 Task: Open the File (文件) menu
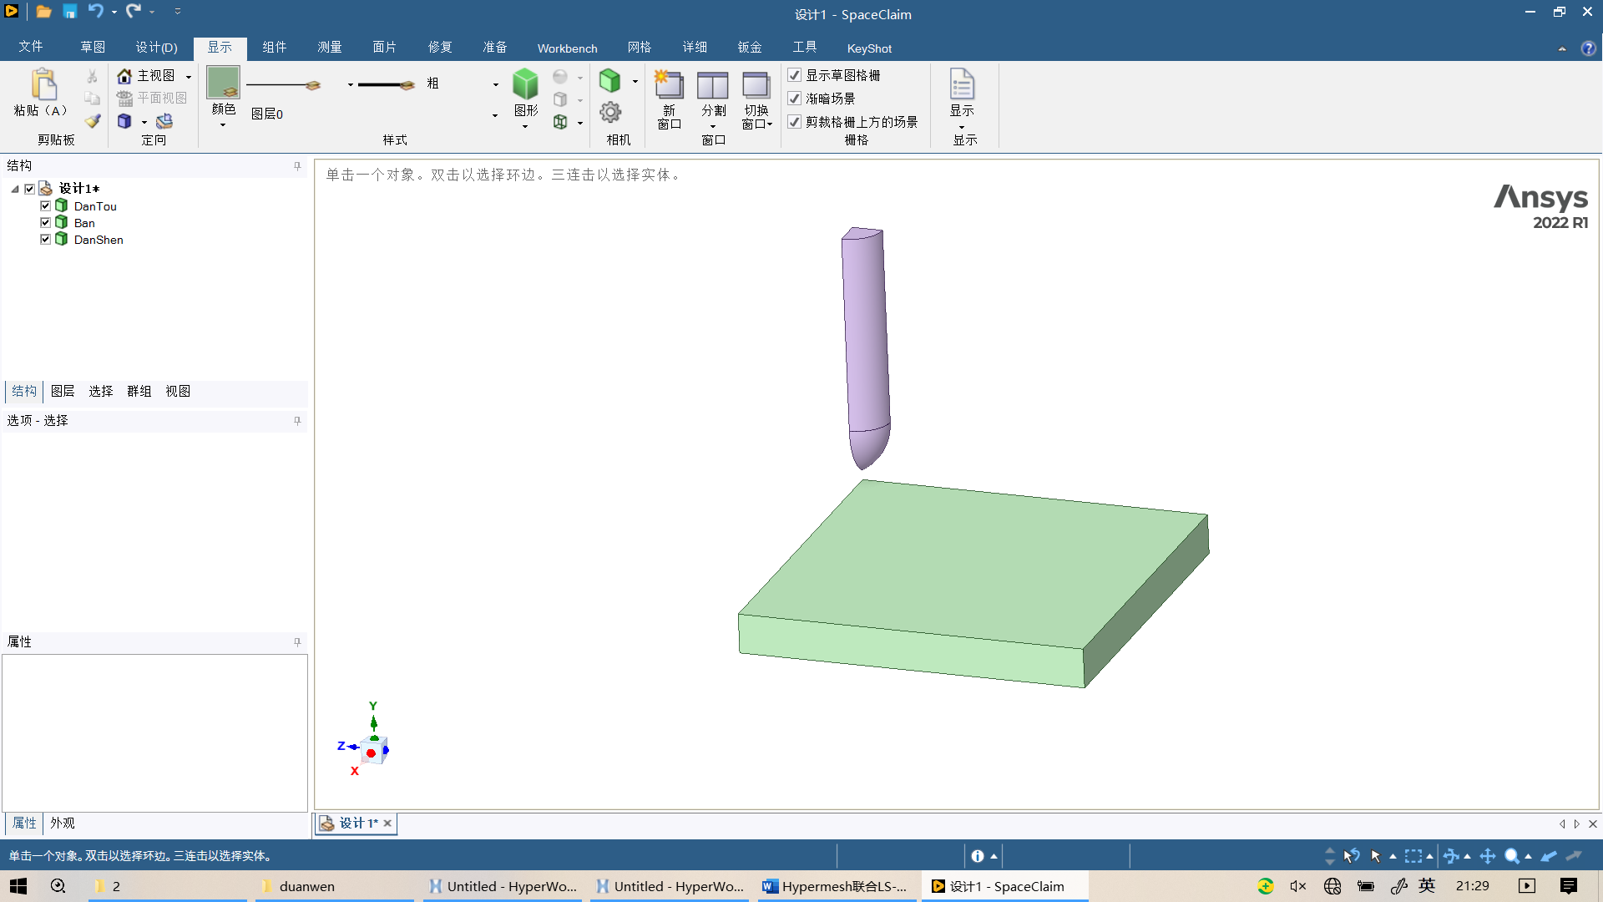(31, 48)
